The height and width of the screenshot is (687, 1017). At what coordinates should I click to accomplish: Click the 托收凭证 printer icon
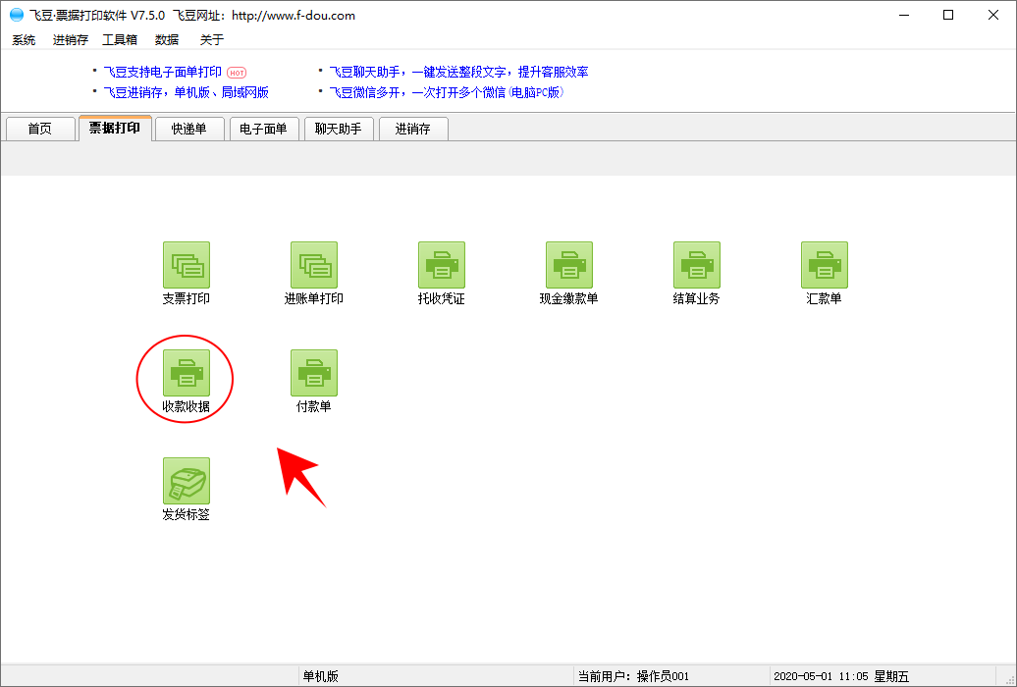[x=442, y=265]
